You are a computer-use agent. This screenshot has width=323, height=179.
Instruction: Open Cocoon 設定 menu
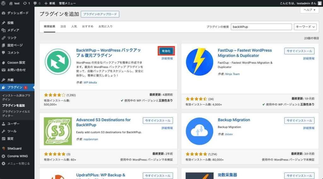tap(17, 62)
